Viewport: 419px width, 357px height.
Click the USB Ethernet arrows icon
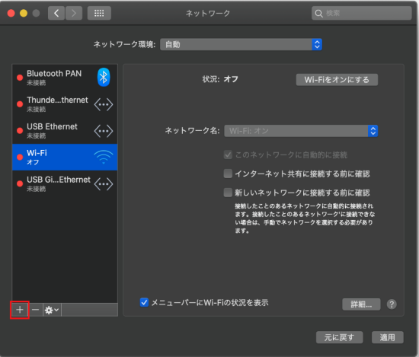[104, 131]
